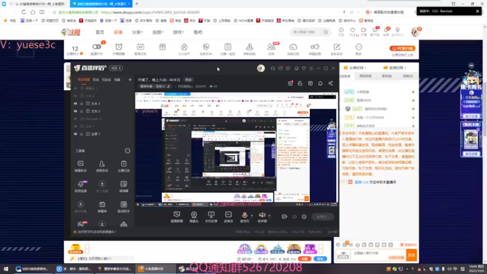Open the 历史 history clock icon
Screen dimensions: 487x274
coord(341,30)
